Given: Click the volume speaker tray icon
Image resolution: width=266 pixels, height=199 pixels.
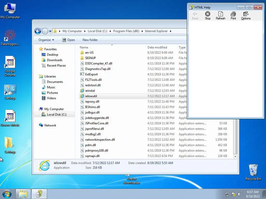Looking at the screenshot, I should 240,194.
